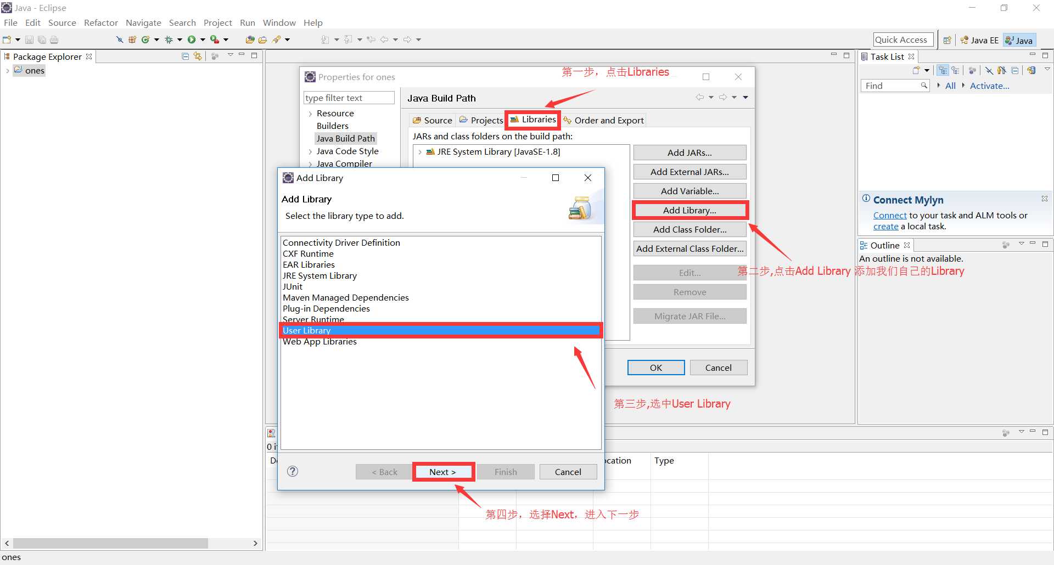The image size is (1054, 565).
Task: Open the Debug button dropdown arrow
Action: coord(180,39)
